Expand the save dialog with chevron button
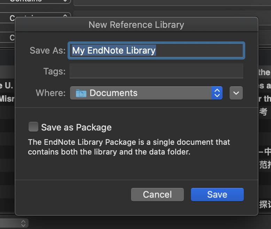The width and height of the screenshot is (271, 229). click(x=236, y=93)
